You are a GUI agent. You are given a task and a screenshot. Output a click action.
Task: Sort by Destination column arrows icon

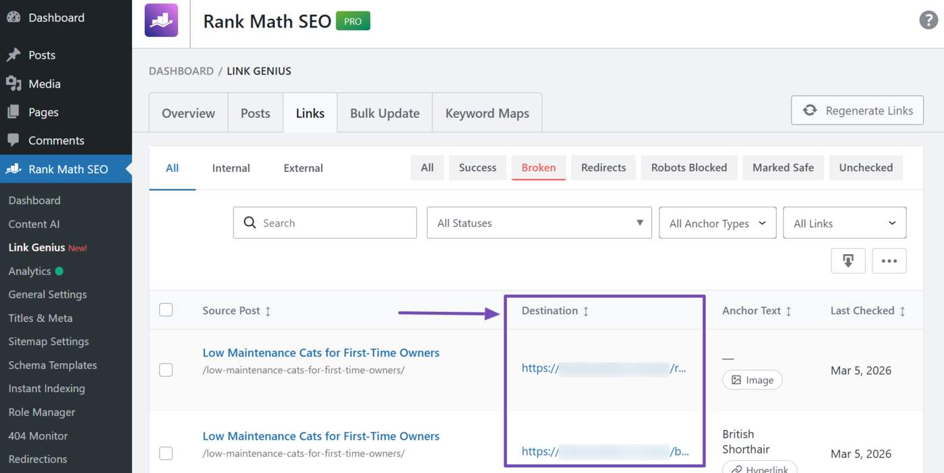click(585, 311)
